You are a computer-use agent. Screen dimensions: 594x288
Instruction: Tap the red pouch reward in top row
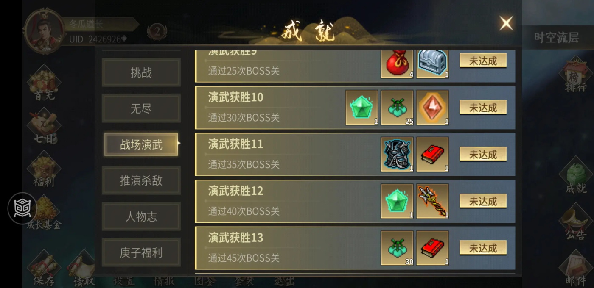[x=397, y=64]
